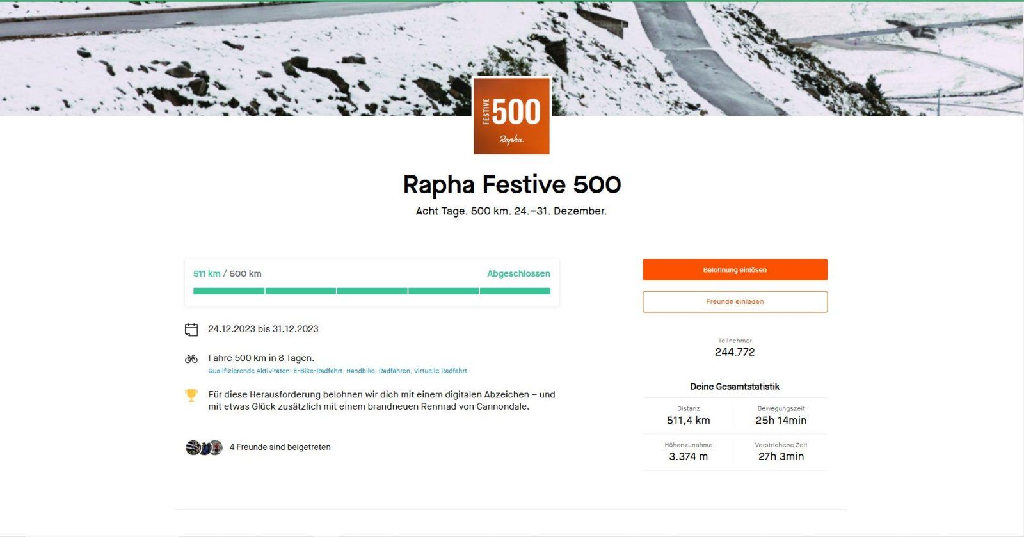Click the green Abgeschlossen status label

tap(518, 274)
